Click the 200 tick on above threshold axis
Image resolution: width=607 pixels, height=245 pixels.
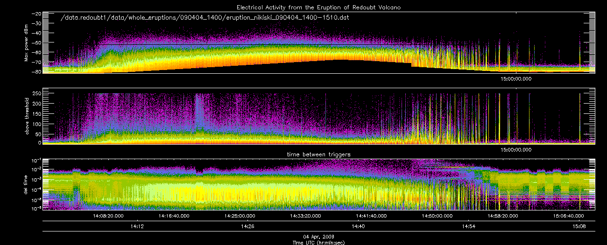[x=36, y=104]
